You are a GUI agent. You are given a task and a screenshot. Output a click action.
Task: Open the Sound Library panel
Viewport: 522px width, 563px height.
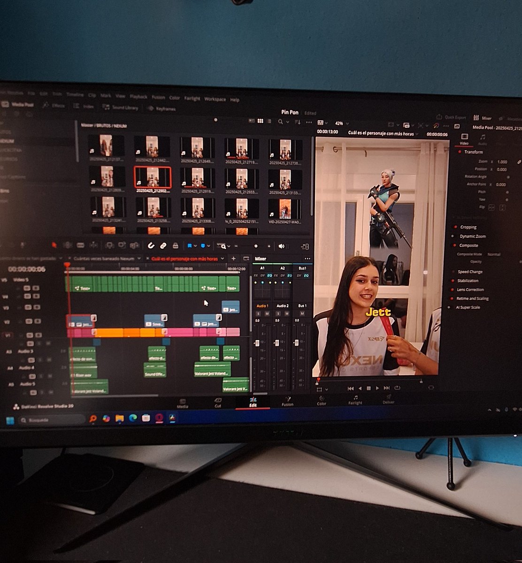tap(121, 107)
